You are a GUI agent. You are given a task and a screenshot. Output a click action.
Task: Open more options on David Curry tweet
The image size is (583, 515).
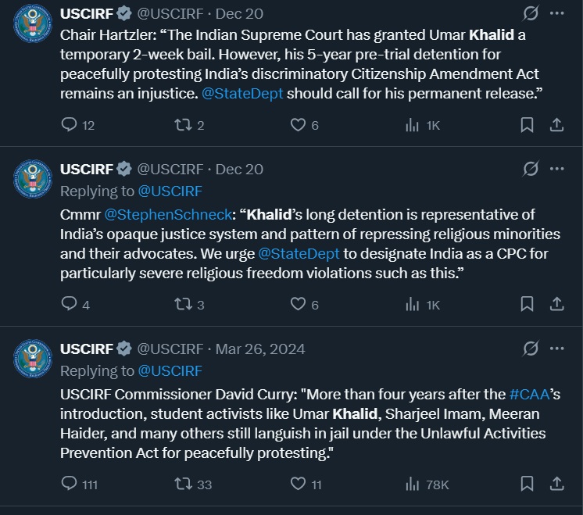[x=556, y=349]
